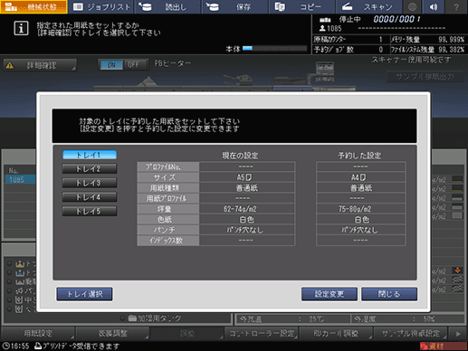
Task: Expand the 表裏調整 both sides adjustment menu
Action: (113, 334)
